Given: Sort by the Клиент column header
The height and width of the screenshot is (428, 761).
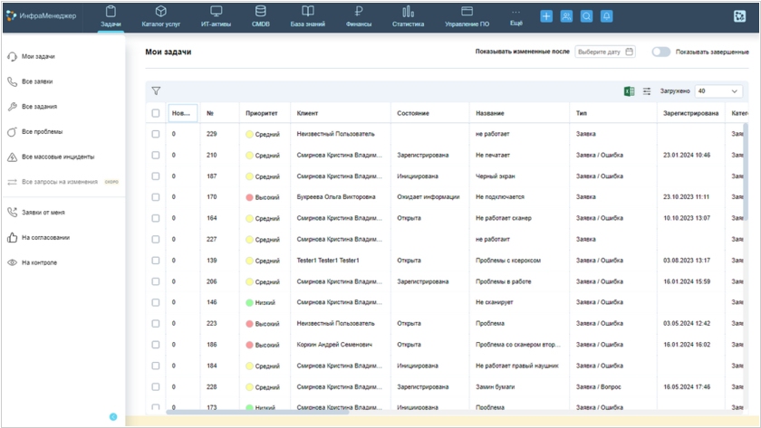Looking at the screenshot, I should coord(307,113).
